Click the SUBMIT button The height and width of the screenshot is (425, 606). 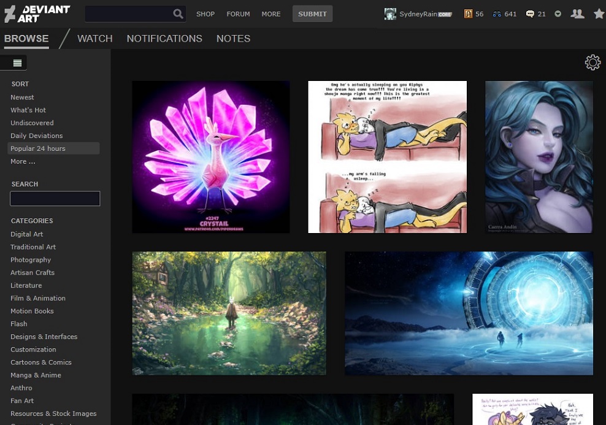coord(312,13)
